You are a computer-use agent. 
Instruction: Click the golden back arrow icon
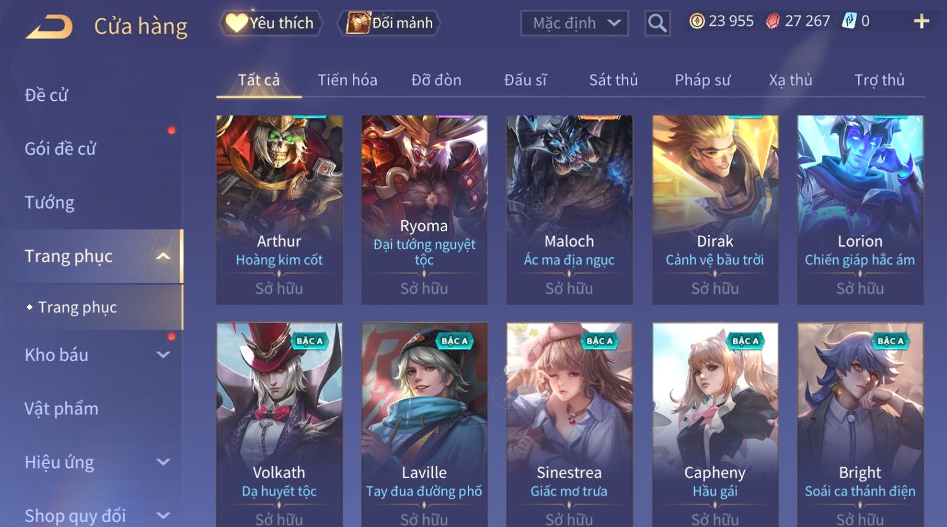pyautogui.click(x=50, y=26)
